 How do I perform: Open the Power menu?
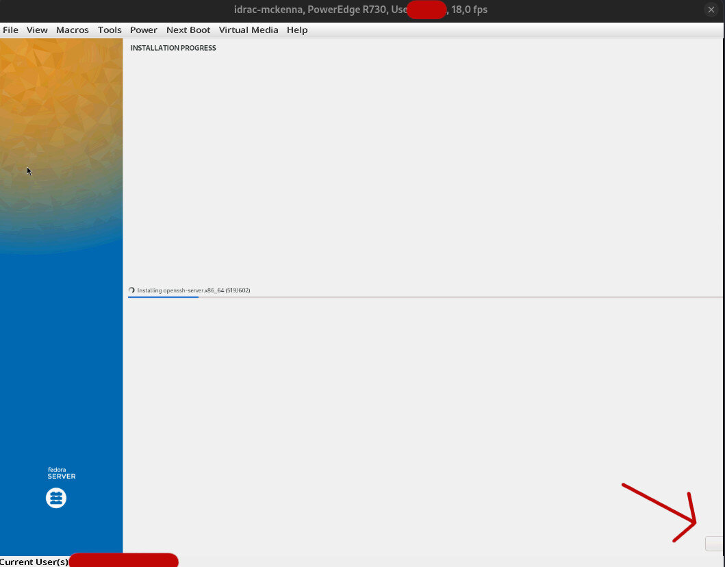tap(144, 30)
